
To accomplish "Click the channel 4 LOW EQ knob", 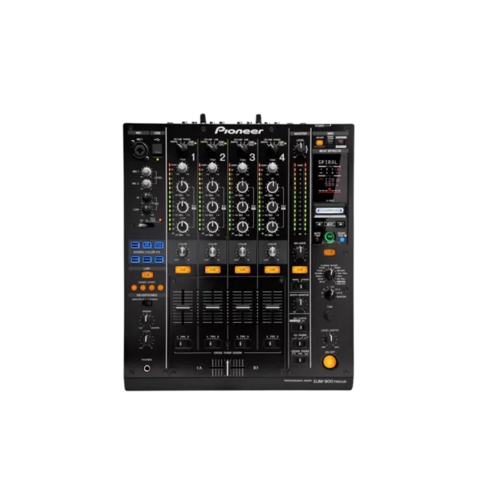I will click(x=272, y=227).
